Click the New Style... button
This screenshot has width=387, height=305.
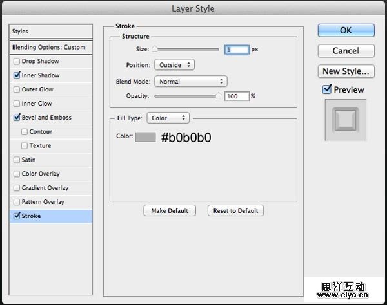coord(346,71)
